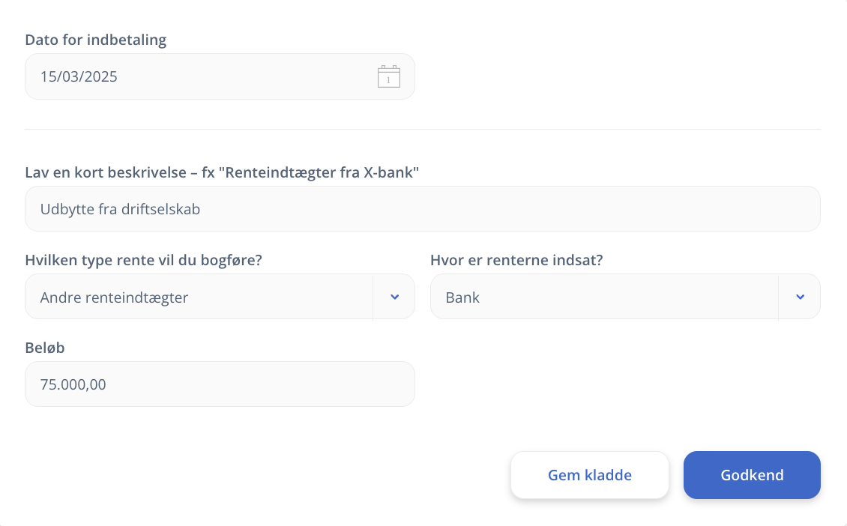Click the date field showing 15/03/2025
The width and height of the screenshot is (847, 526).
[202, 76]
